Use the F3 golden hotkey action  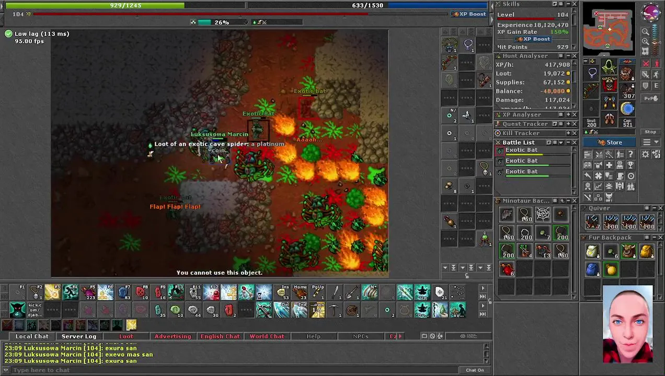tap(52, 292)
